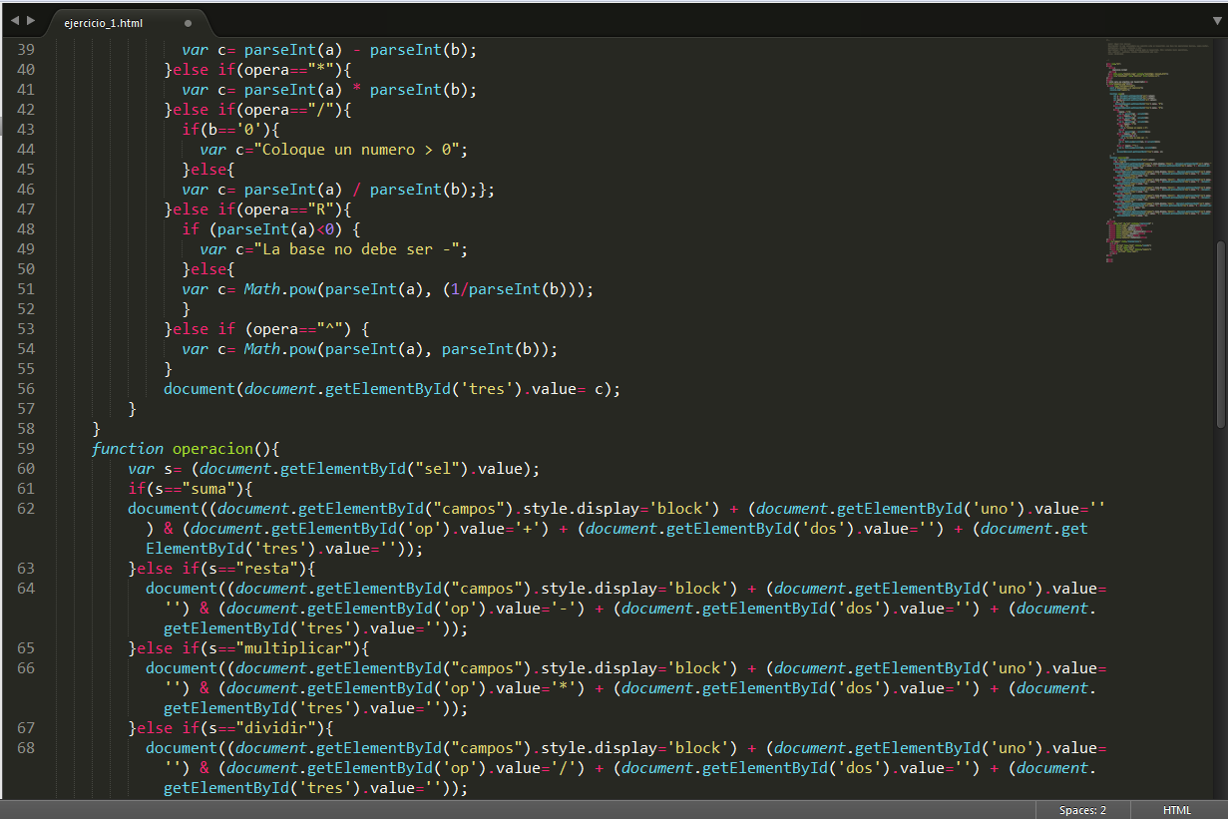Image resolution: width=1228 pixels, height=819 pixels.
Task: Open the 'Spaces: 2' indentation menu
Action: 1082,809
